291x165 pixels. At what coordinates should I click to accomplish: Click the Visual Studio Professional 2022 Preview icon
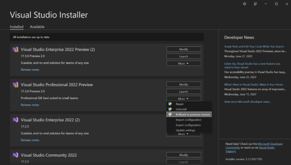pyautogui.click(x=15, y=84)
